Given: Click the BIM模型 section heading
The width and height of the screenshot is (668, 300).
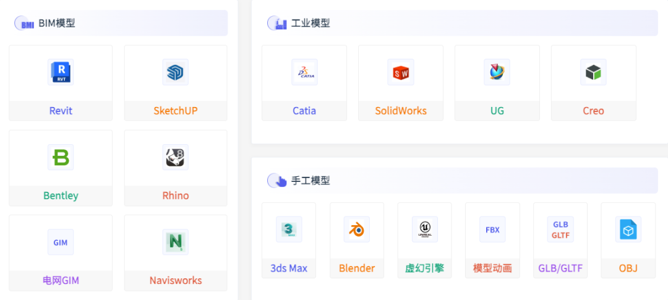Looking at the screenshot, I should pos(57,23).
